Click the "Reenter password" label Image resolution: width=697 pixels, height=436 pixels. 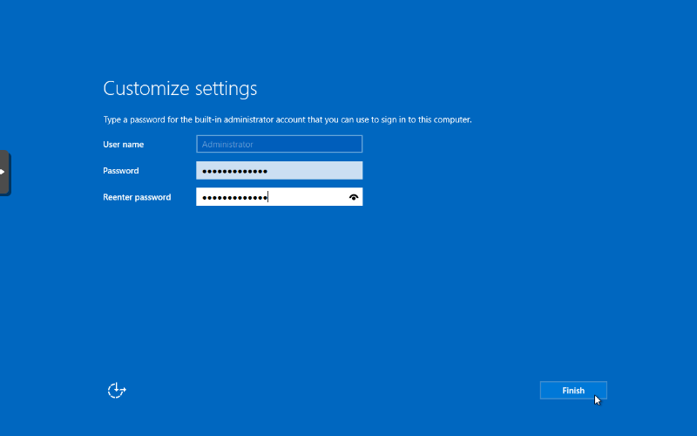137,197
